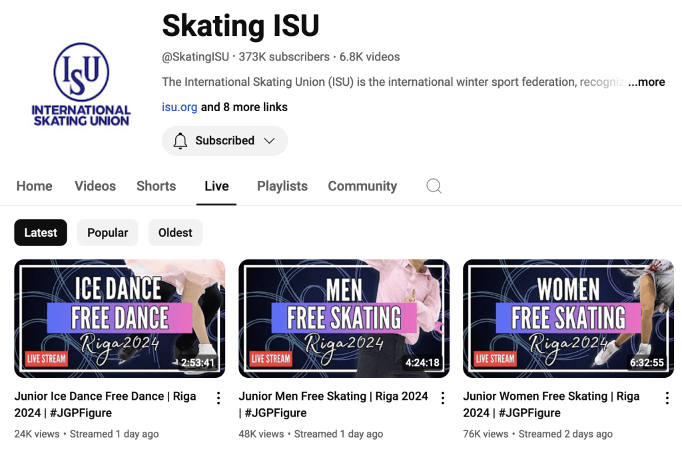Click the notification bell icon
This screenshot has height=455, width=682.
[180, 141]
